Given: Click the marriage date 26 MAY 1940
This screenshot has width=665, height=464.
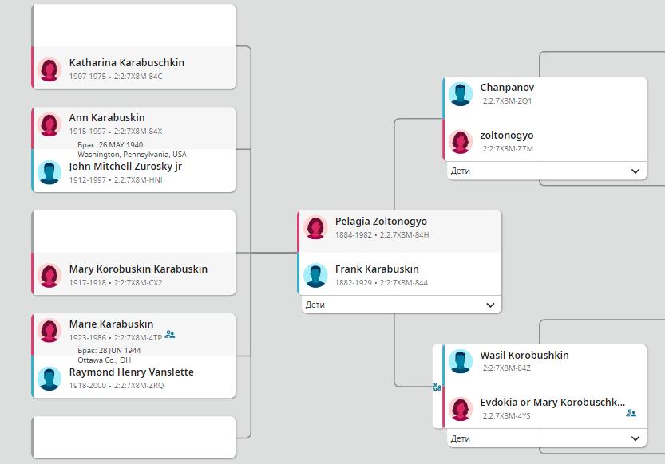Looking at the screenshot, I should coord(110,145).
